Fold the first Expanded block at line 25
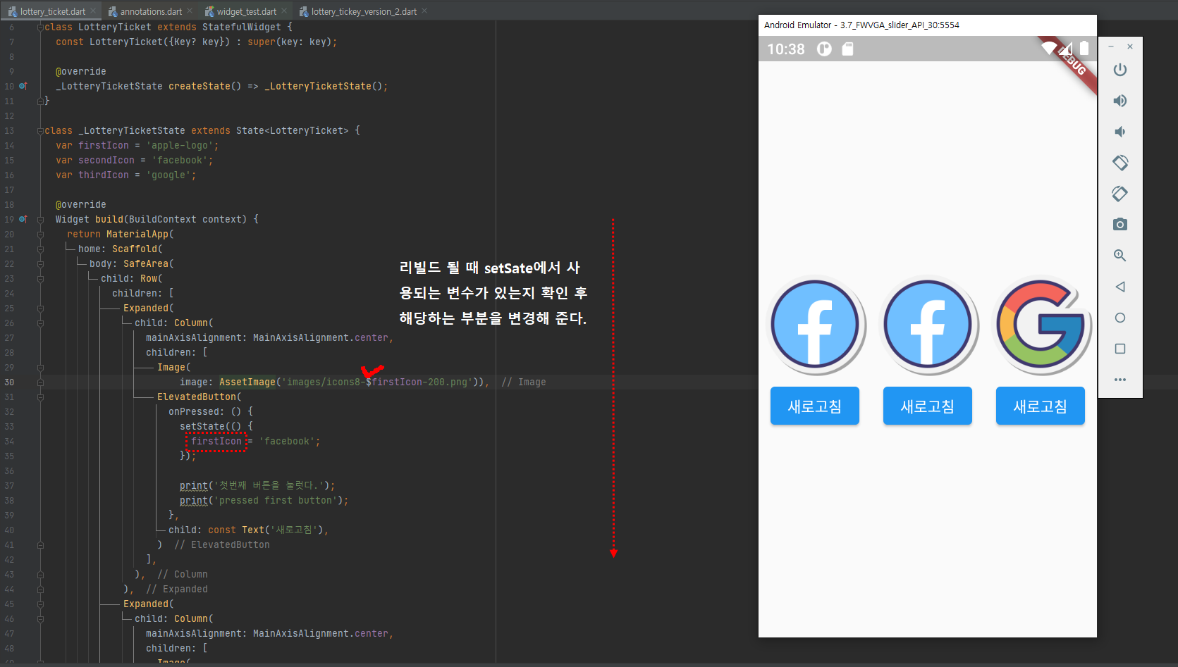Screen dimensions: 1178x667 point(40,308)
